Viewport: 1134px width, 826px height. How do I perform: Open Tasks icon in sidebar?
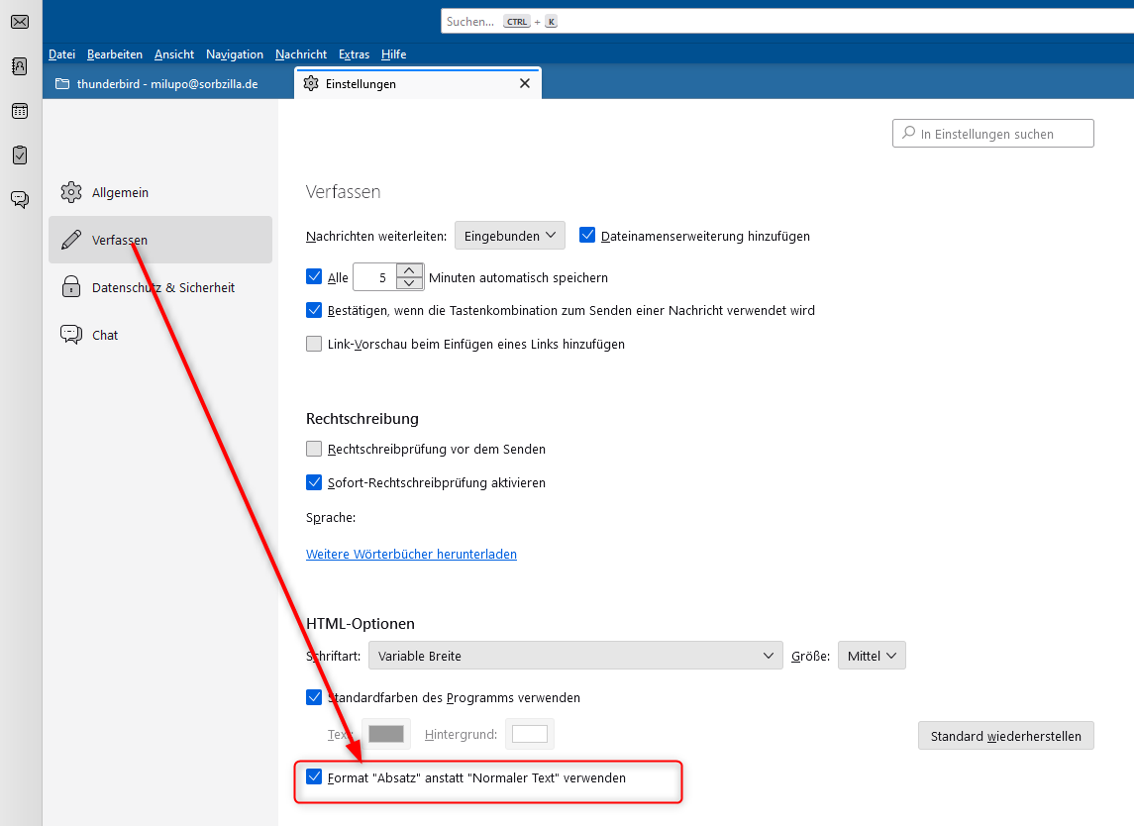click(x=20, y=155)
